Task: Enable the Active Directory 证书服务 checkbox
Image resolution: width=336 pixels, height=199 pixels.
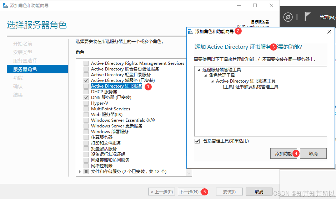Action: coord(86,86)
